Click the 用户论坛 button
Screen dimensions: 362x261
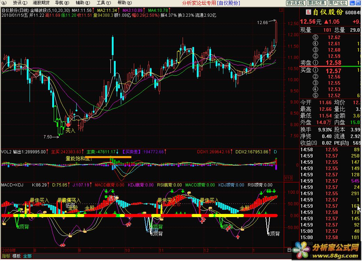coord(338,3)
